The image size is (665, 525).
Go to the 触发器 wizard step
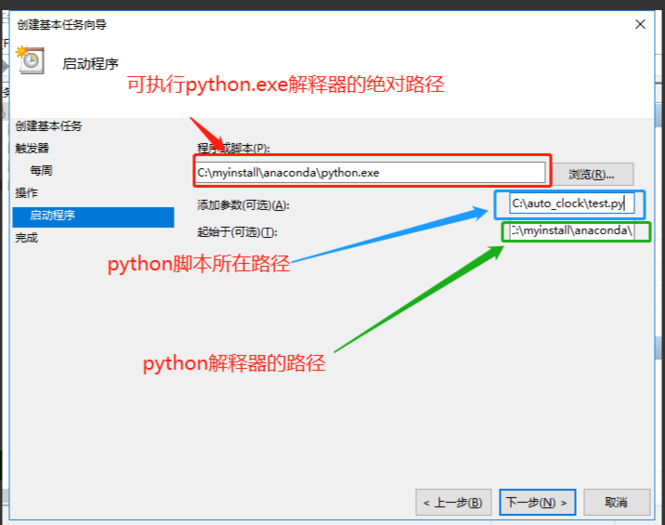[x=32, y=149]
